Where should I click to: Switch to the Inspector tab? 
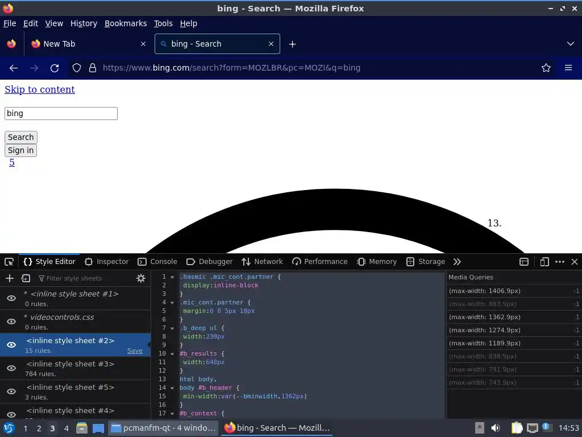tap(106, 262)
